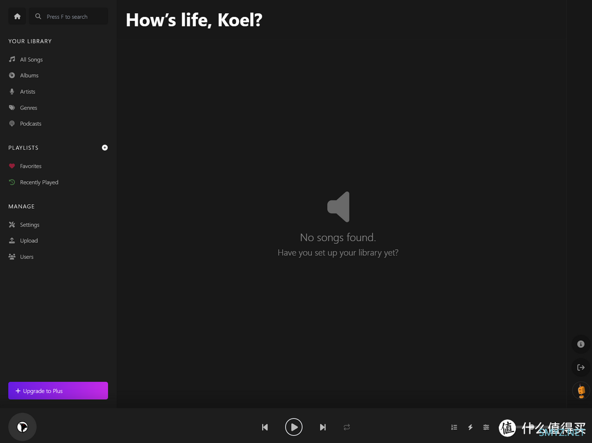The width and height of the screenshot is (592, 443).
Task: Focus the Press F to search field
Action: tap(69, 16)
